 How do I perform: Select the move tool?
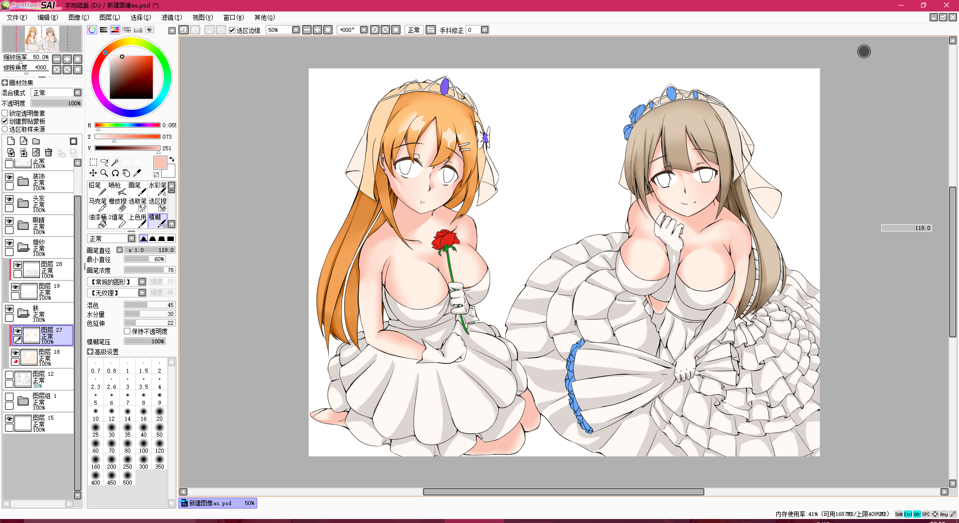click(93, 173)
